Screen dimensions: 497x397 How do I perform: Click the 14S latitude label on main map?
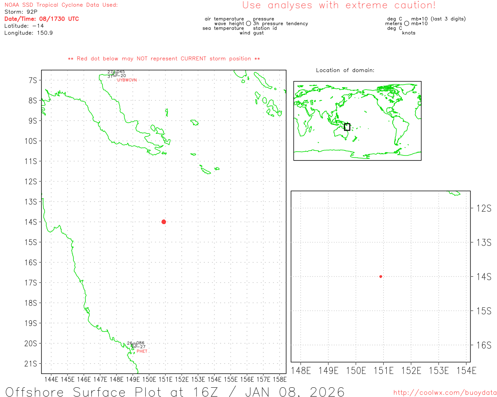pyautogui.click(x=31, y=222)
